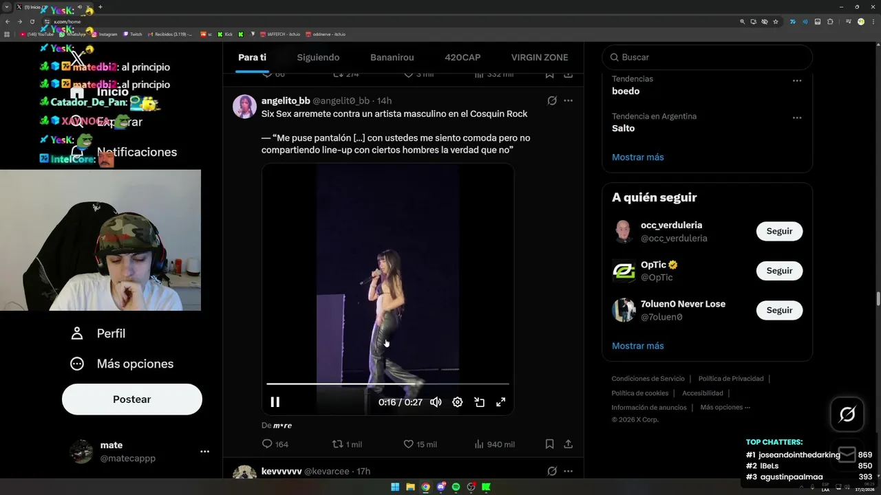Open angelito_bb profile avatar
Image resolution: width=881 pixels, height=495 pixels.
click(245, 107)
